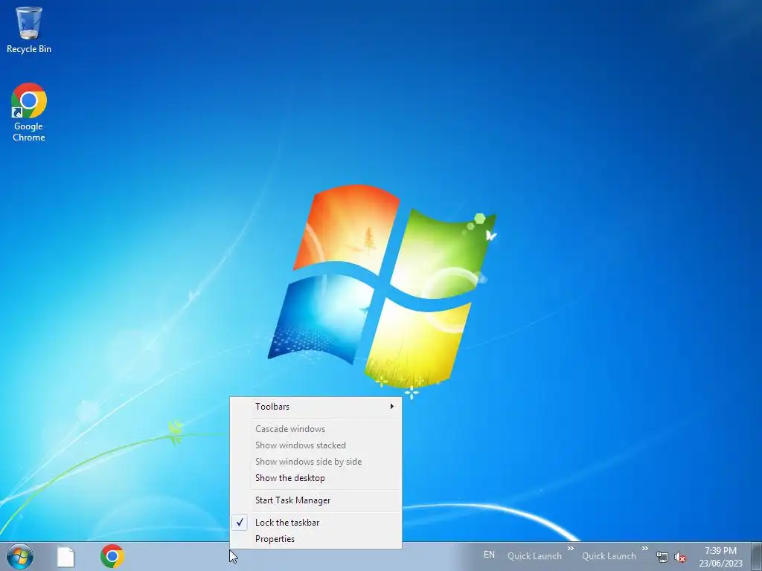Select Start Task Manager

click(x=316, y=500)
